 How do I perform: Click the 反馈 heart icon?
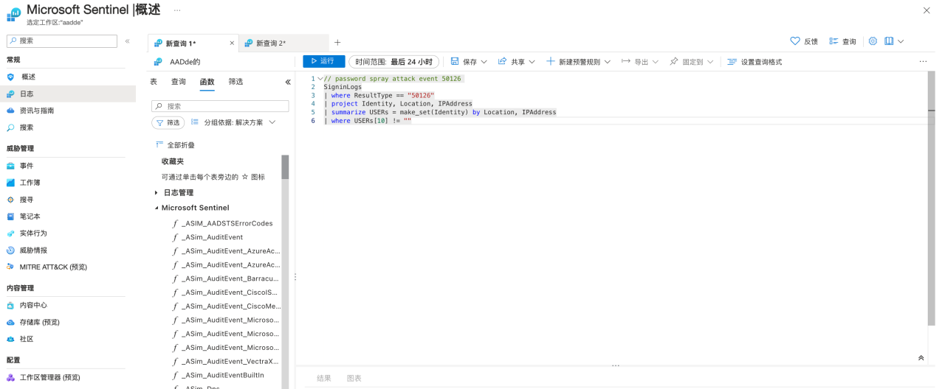click(795, 41)
